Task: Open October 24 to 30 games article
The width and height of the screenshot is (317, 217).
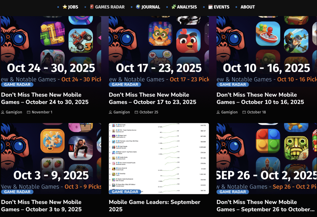Action: pos(45,98)
